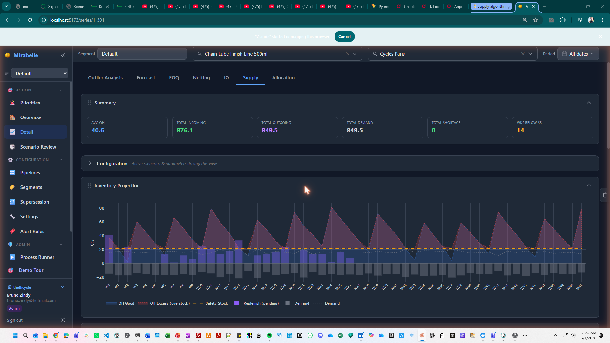
Task: Open the All dates period dropdown
Action: (578, 54)
